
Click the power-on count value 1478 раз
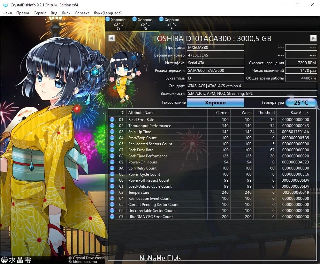coord(301,70)
